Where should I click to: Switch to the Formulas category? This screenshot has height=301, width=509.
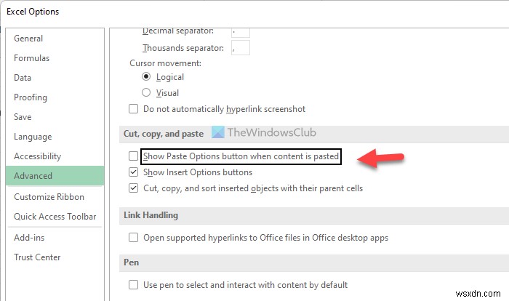click(31, 58)
